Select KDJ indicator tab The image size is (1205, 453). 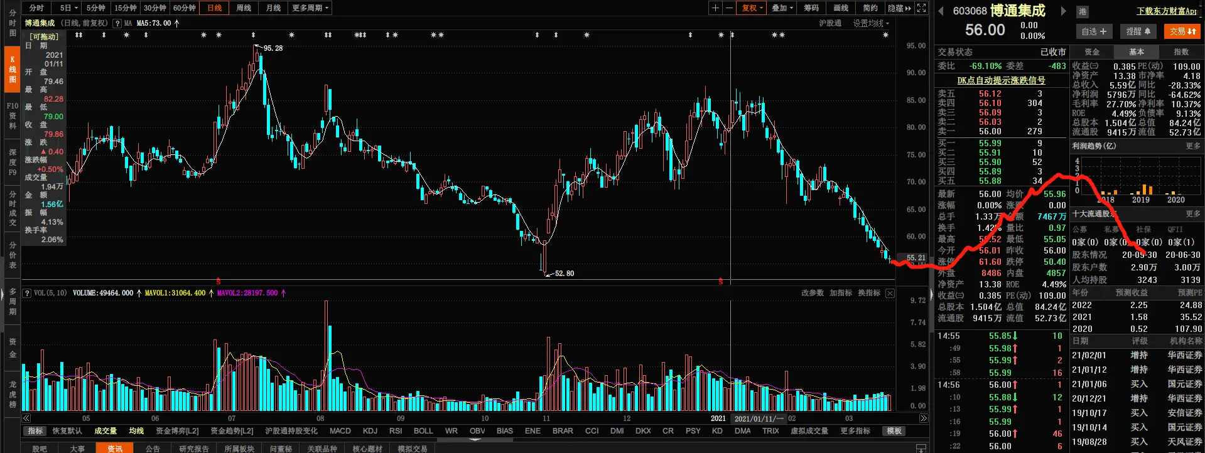click(370, 431)
